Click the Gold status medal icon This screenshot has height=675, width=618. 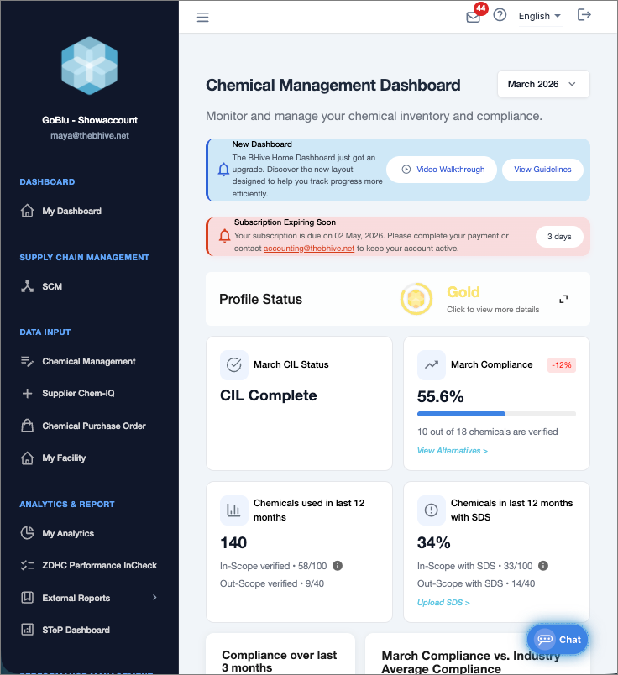[x=416, y=299]
